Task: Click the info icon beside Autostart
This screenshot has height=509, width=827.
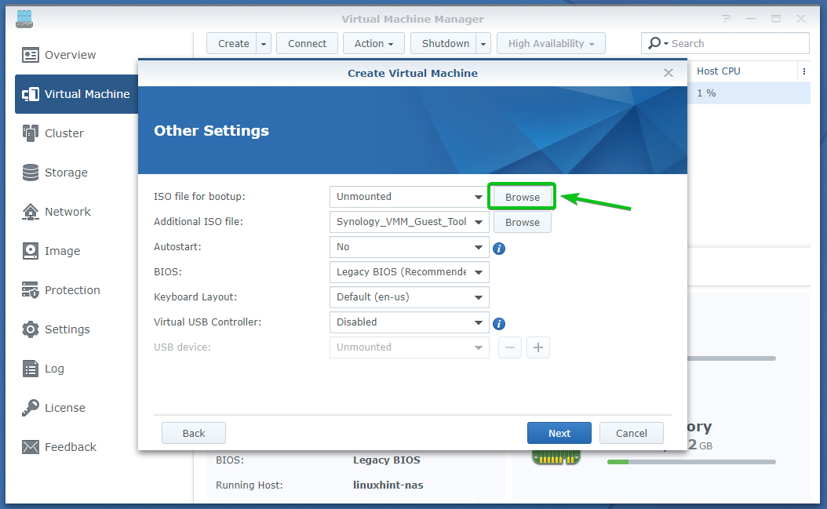Action: [498, 248]
